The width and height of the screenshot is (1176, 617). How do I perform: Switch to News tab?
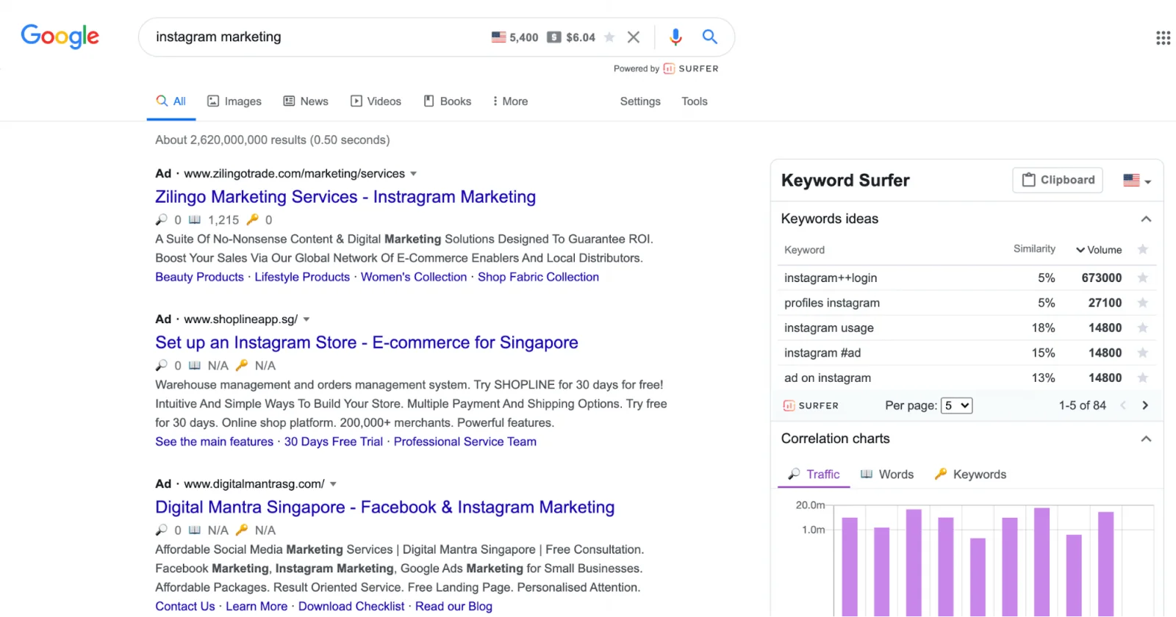(306, 101)
